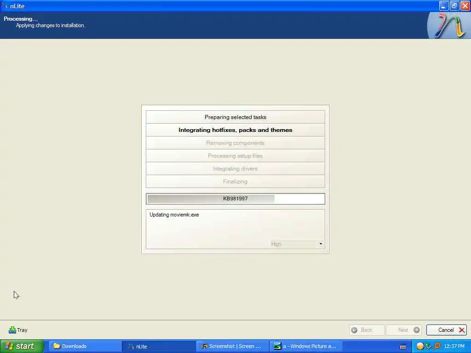Select the Finalizing row

pos(235,182)
